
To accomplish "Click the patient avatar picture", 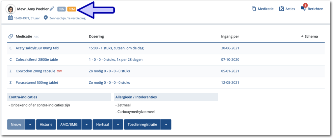I will click(x=11, y=9).
